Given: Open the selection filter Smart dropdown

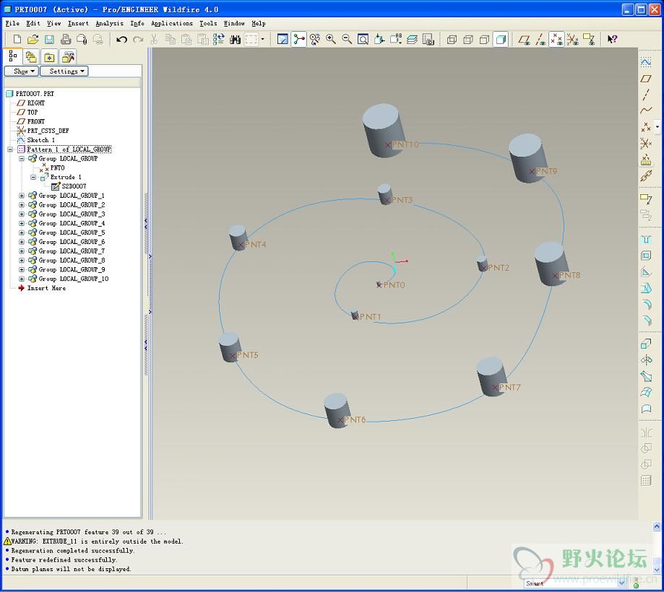Looking at the screenshot, I should 621,583.
